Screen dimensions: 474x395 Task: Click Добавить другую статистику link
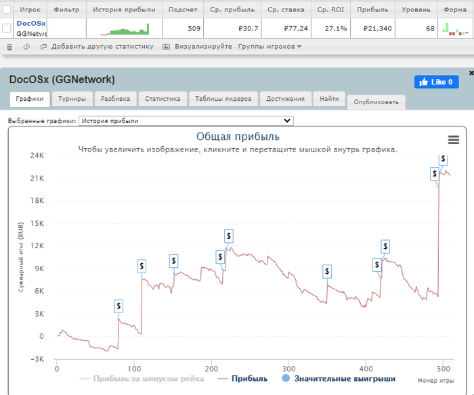(x=102, y=47)
